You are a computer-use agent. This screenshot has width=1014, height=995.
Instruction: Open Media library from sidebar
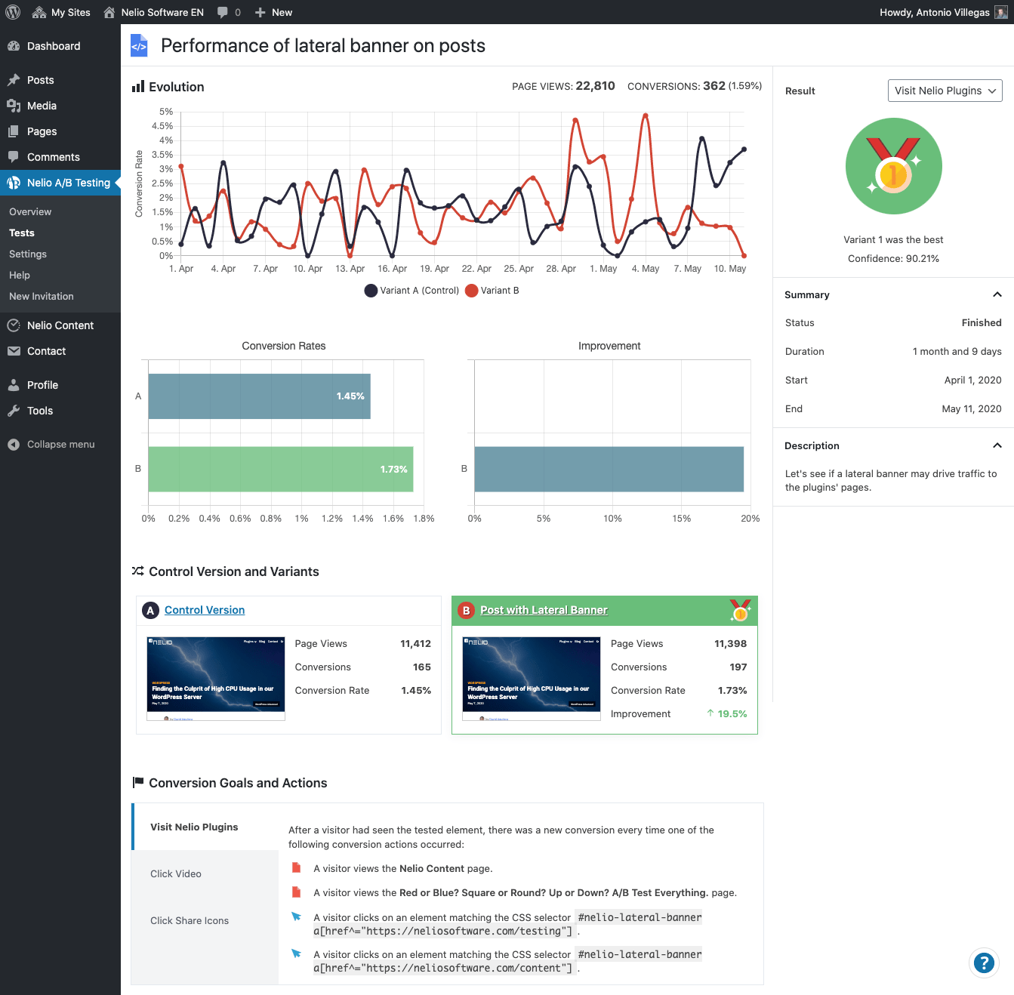(60, 106)
